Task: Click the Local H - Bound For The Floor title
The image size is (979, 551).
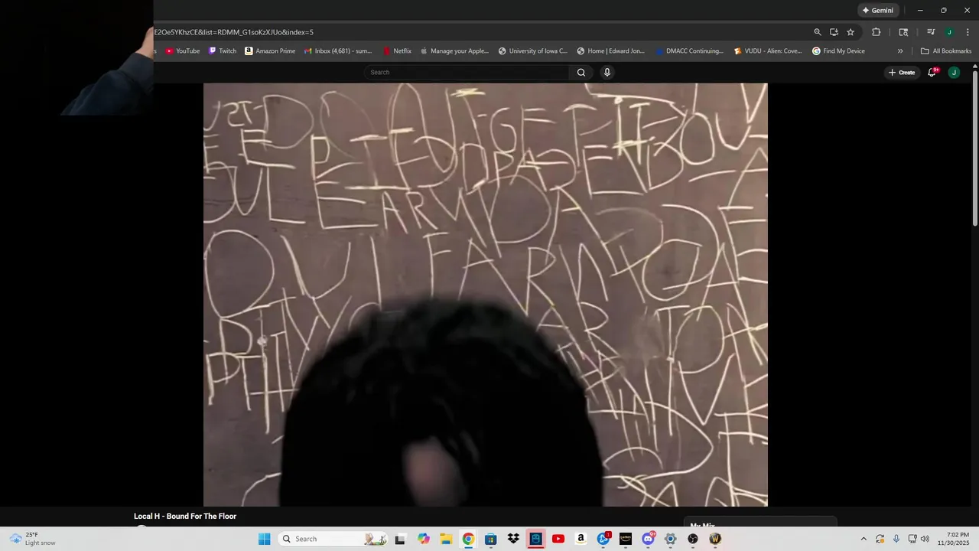Action: click(185, 517)
